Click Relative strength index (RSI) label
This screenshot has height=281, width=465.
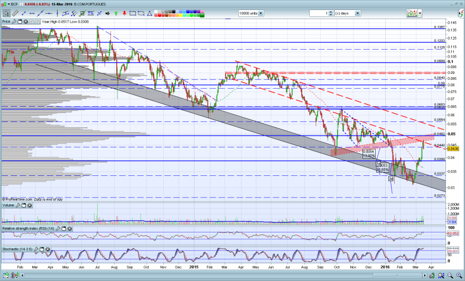tap(28, 229)
